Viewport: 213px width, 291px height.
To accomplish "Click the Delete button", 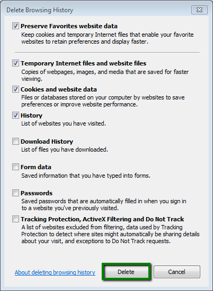I will tap(126, 272).
